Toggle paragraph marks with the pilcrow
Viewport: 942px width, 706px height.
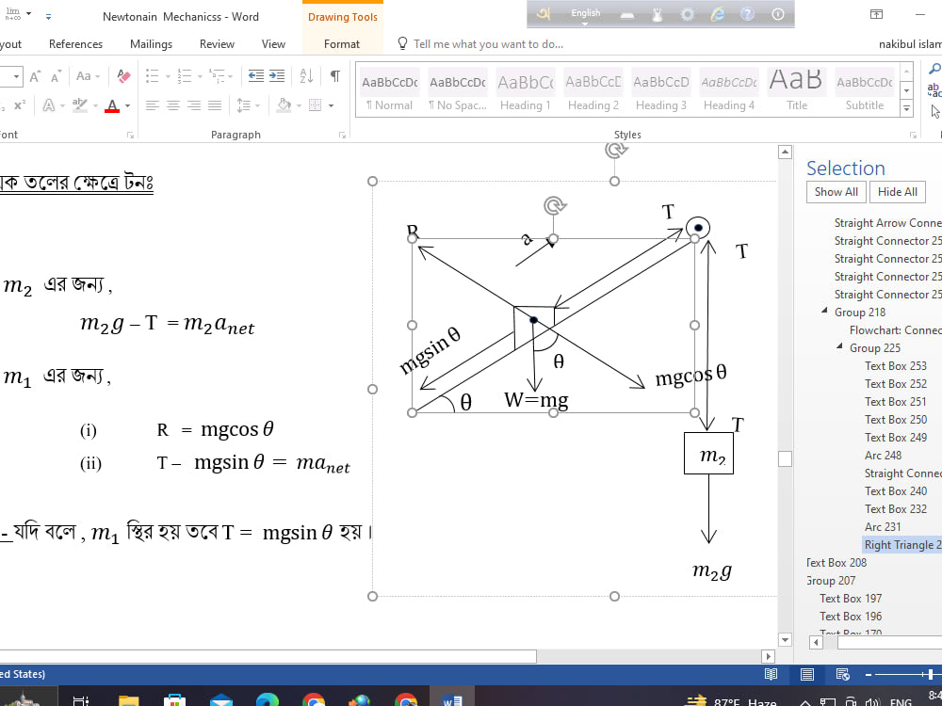[336, 75]
